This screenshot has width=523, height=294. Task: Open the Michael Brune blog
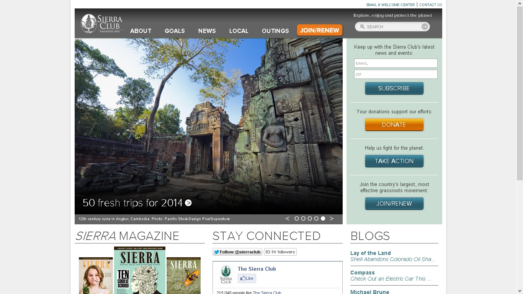370,292
